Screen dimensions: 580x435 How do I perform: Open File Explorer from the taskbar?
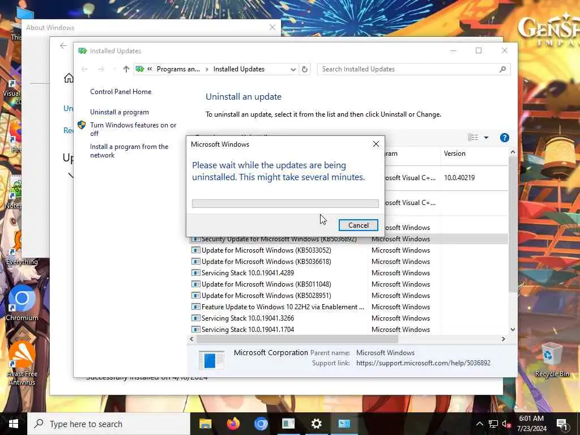click(x=205, y=424)
